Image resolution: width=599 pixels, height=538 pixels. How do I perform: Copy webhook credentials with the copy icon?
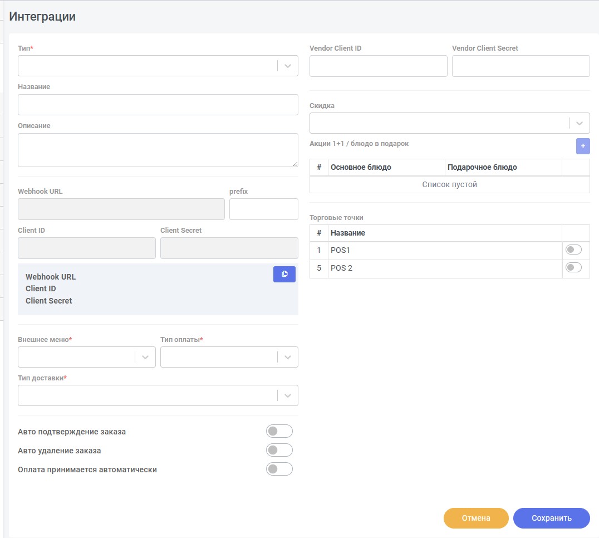[284, 274]
